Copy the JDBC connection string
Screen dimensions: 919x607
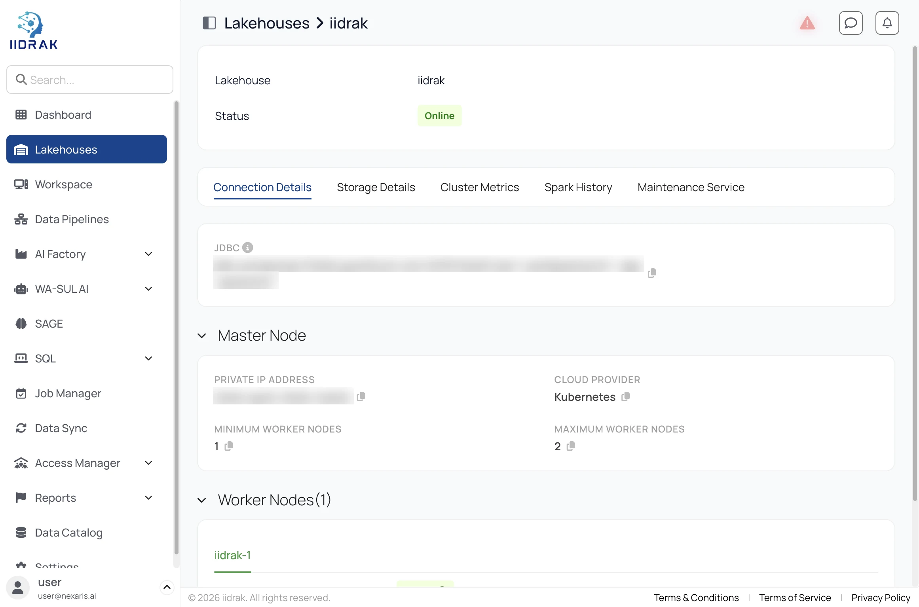click(x=652, y=273)
